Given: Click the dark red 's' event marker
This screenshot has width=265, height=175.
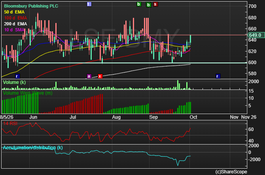Looking at the screenshot, I should pos(155,4).
